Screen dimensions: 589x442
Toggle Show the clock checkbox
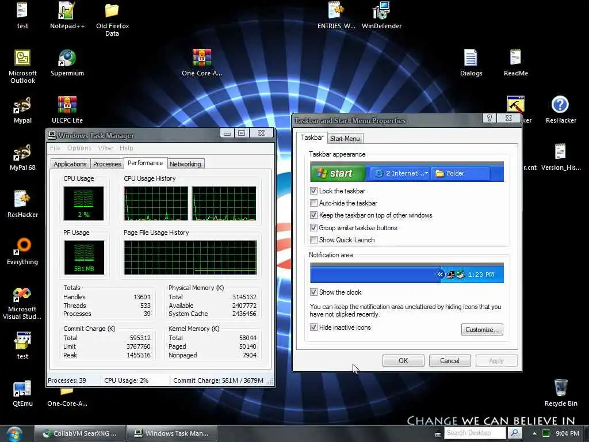coord(313,292)
